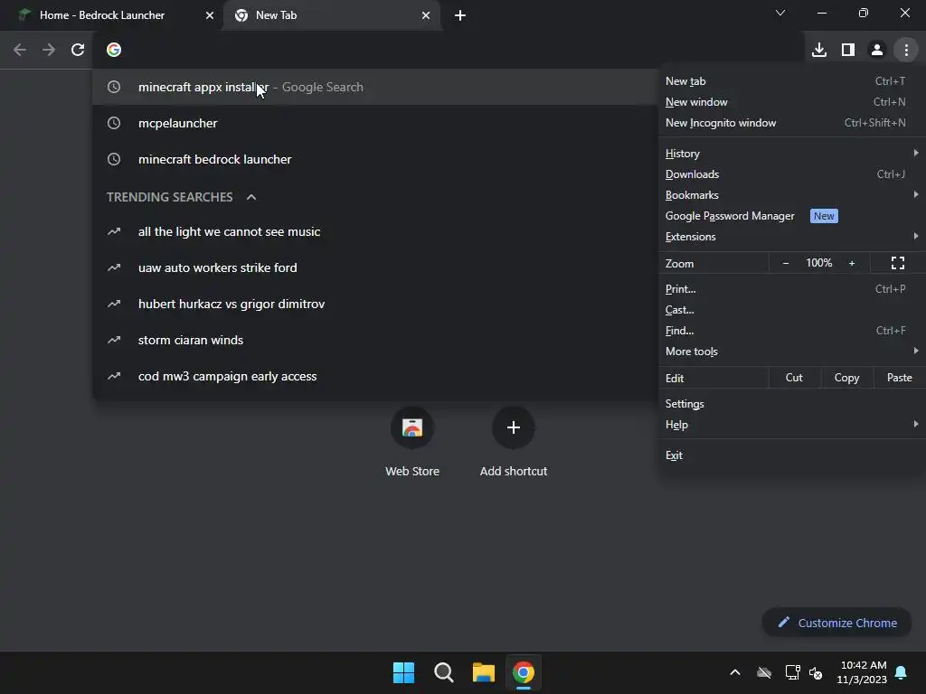Viewport: 926px width, 694px height.
Task: Open Settings from the Chrome menu
Action: 791,404
